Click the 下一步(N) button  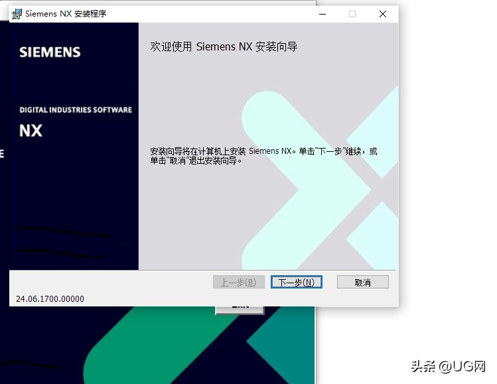[x=297, y=282]
